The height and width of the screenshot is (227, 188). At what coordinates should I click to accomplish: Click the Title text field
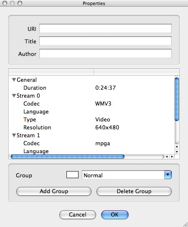click(106, 41)
